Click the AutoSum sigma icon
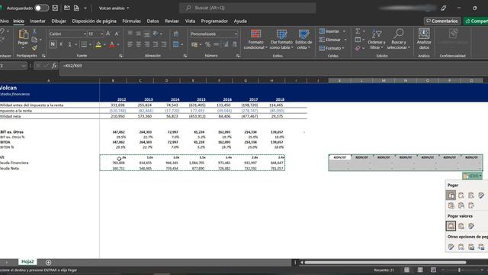The height and width of the screenshot is (275, 488). 358,31
